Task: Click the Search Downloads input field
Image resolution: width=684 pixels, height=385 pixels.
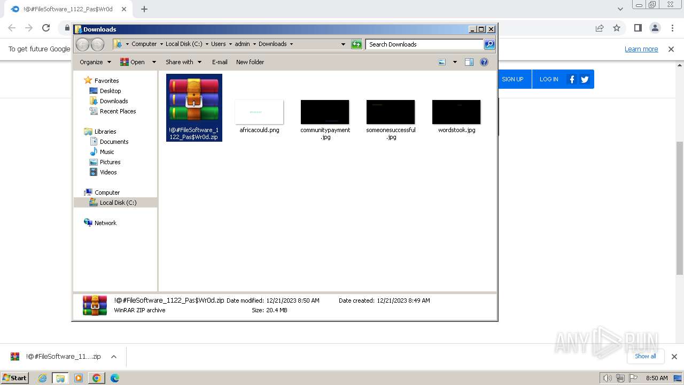Action: pos(424,44)
